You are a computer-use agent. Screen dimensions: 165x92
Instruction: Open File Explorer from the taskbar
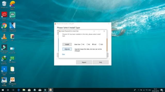pos(24,90)
